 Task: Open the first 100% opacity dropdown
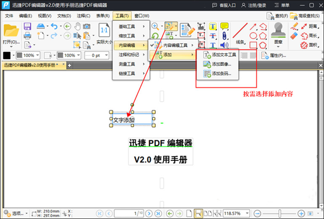click(x=37, y=55)
